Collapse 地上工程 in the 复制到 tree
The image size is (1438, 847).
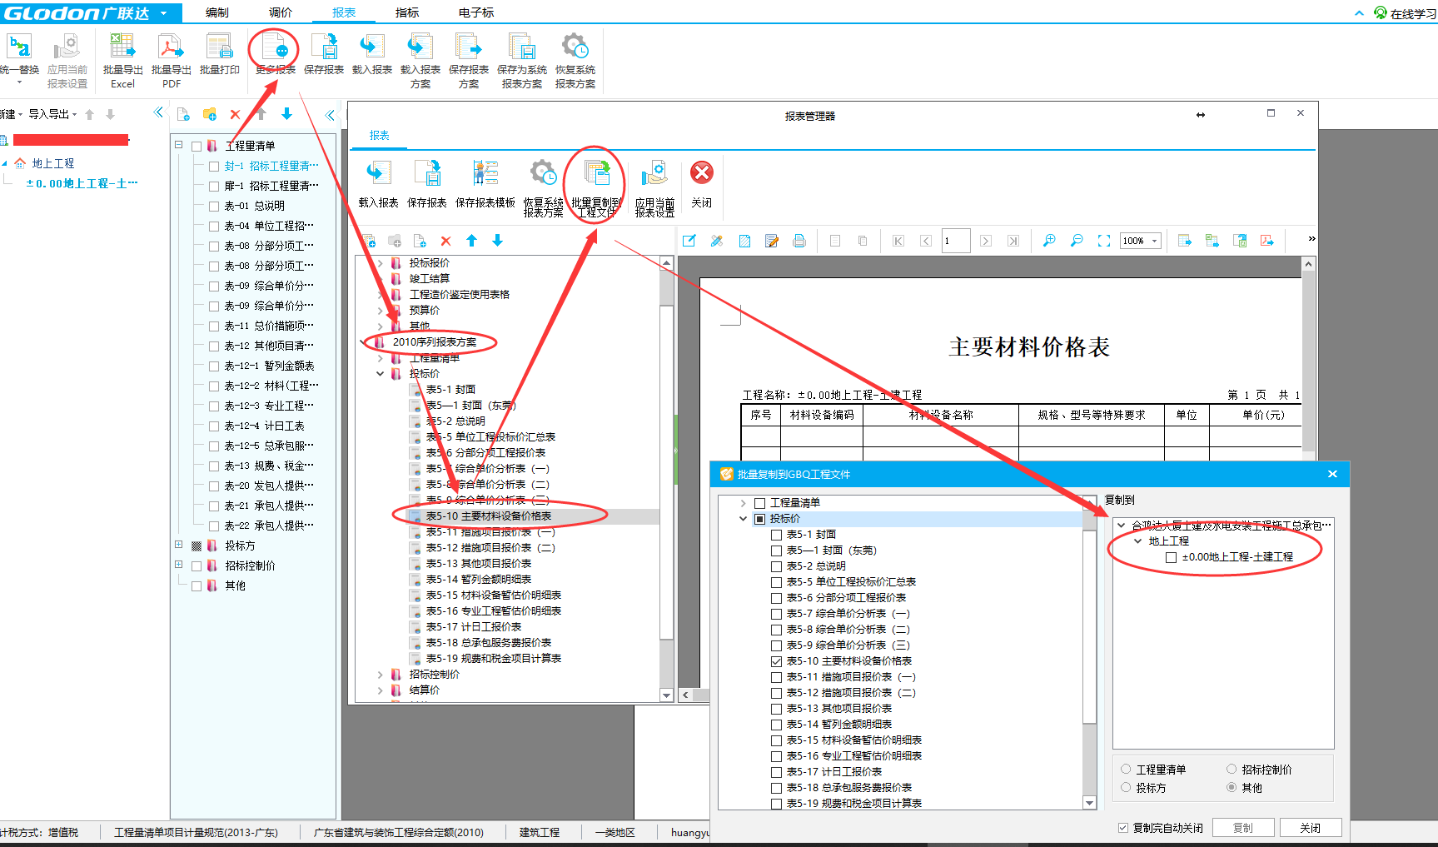pyautogui.click(x=1138, y=541)
